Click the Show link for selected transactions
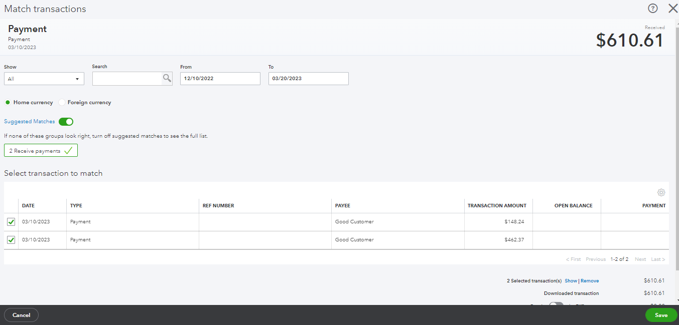Screen dimensions: 679x325 pyautogui.click(x=571, y=281)
